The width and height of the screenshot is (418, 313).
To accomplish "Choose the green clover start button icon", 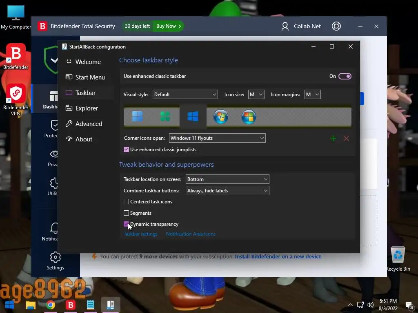I will pyautogui.click(x=165, y=116).
